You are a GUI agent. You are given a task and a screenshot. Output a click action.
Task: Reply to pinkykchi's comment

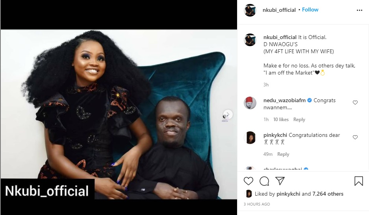click(x=283, y=154)
